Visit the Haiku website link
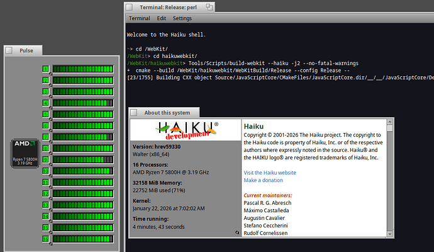 pyautogui.click(x=270, y=172)
